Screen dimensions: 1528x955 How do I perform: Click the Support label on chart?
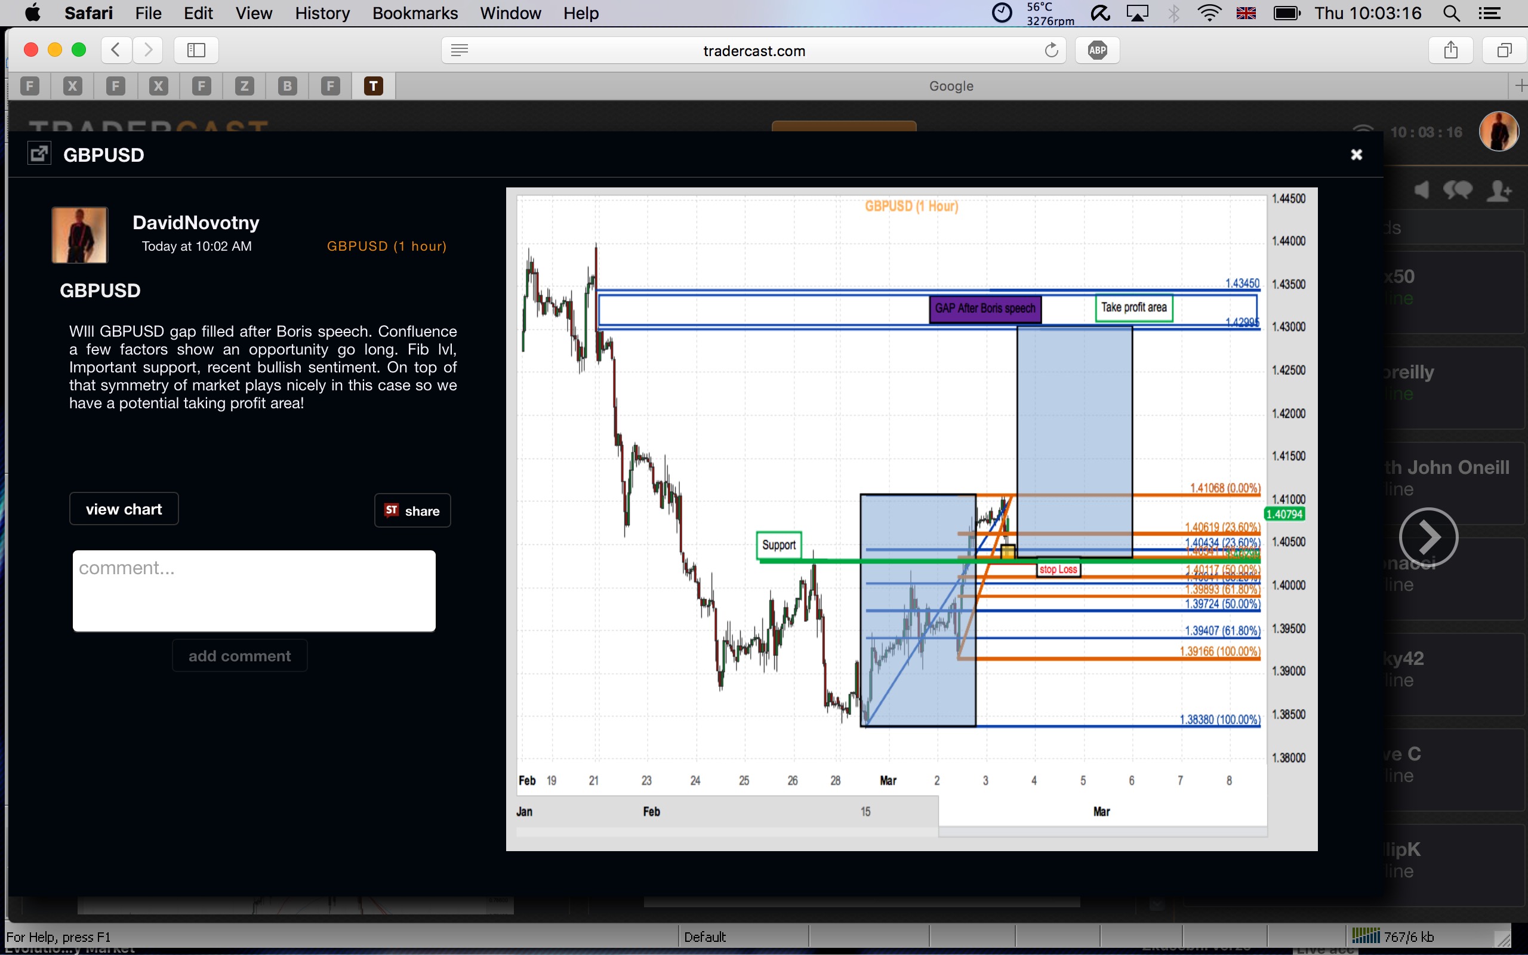[x=778, y=544]
